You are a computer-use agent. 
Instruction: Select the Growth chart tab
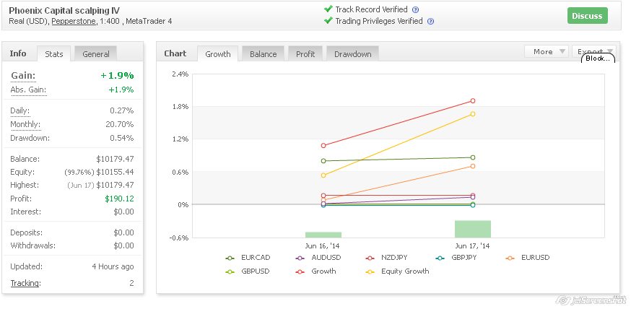(x=218, y=54)
